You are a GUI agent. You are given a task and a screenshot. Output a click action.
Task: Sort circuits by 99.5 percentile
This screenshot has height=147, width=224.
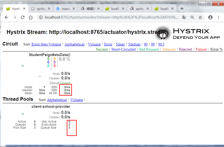tap(161, 44)
